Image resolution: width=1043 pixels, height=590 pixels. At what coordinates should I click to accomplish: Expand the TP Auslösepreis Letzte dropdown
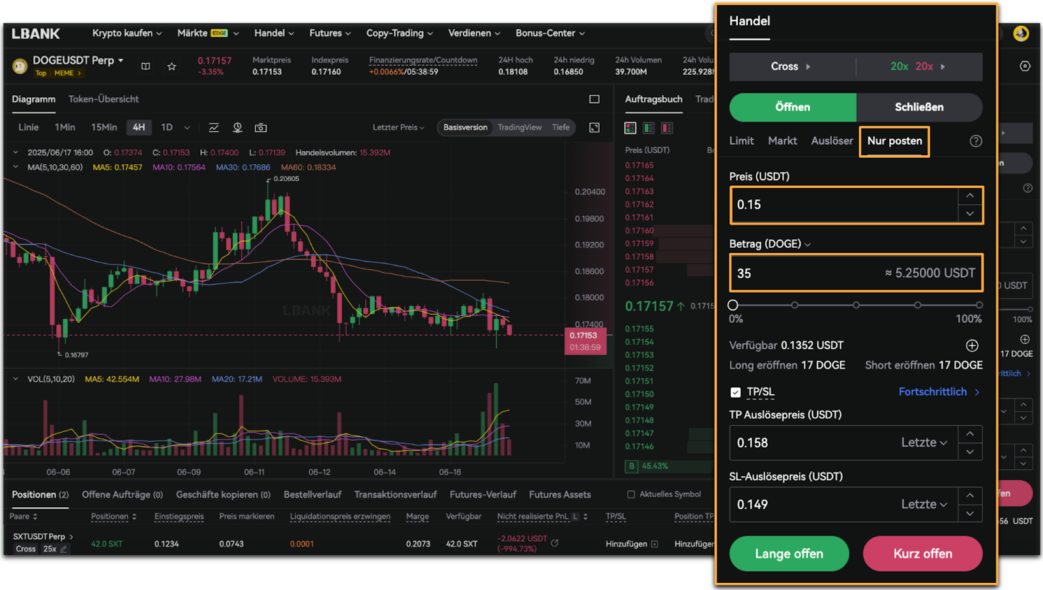[924, 443]
